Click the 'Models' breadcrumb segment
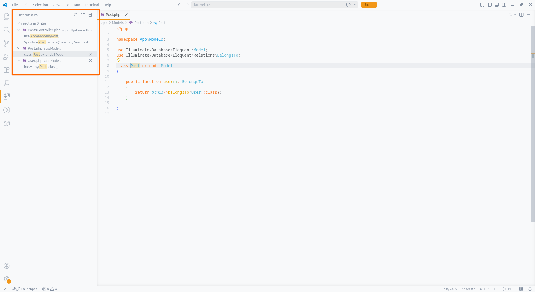Viewport: 535px width, 292px height. pos(118,23)
